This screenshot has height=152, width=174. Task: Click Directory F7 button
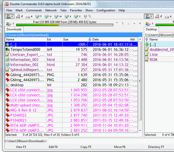tap(156, 147)
